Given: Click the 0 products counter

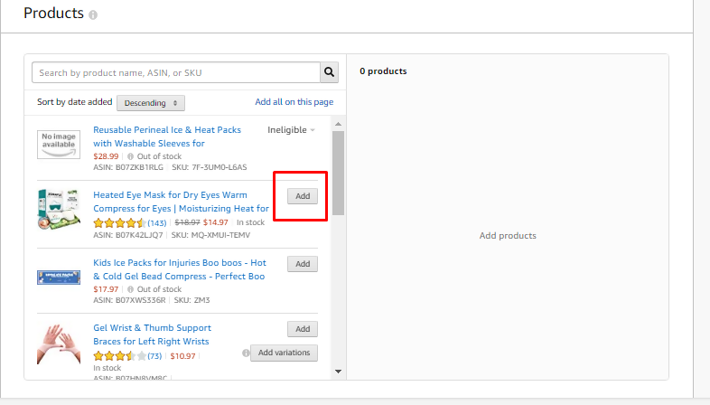Looking at the screenshot, I should click(x=383, y=71).
